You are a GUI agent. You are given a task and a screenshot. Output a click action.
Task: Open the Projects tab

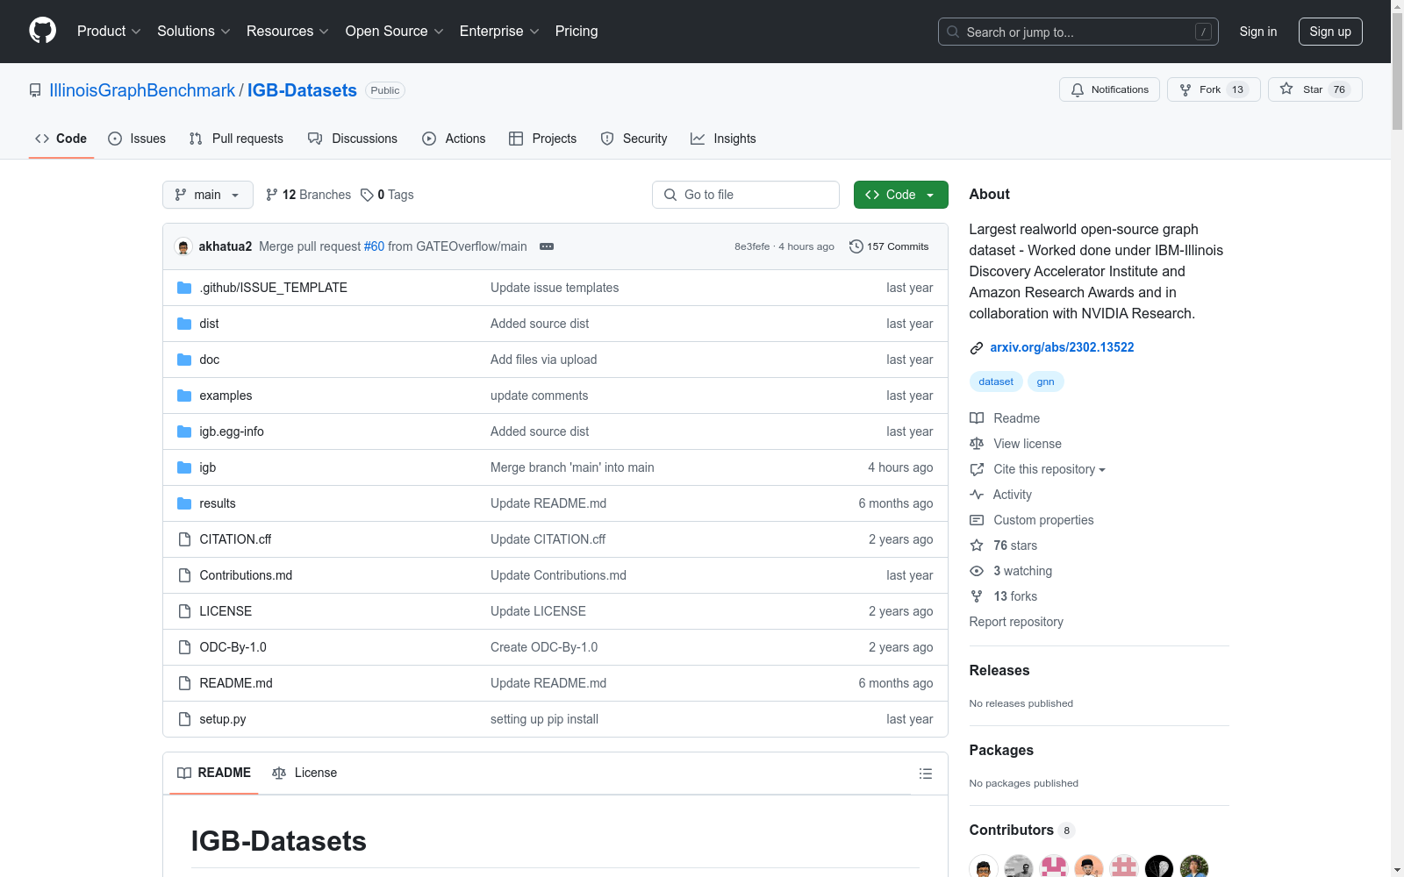pos(543,139)
